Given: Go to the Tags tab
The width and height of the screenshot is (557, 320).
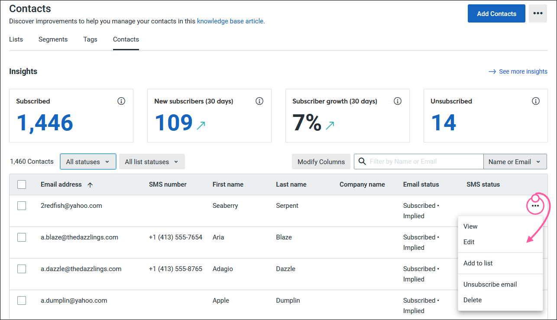Looking at the screenshot, I should (x=91, y=39).
